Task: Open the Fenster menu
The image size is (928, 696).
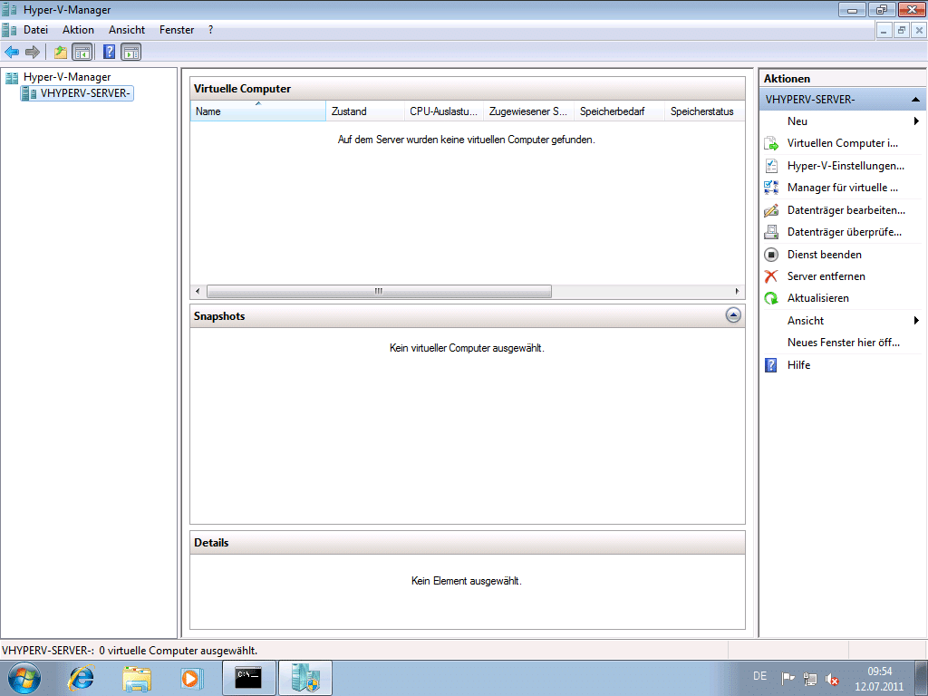Action: pos(177,30)
